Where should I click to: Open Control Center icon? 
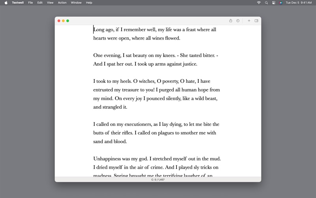click(x=273, y=3)
